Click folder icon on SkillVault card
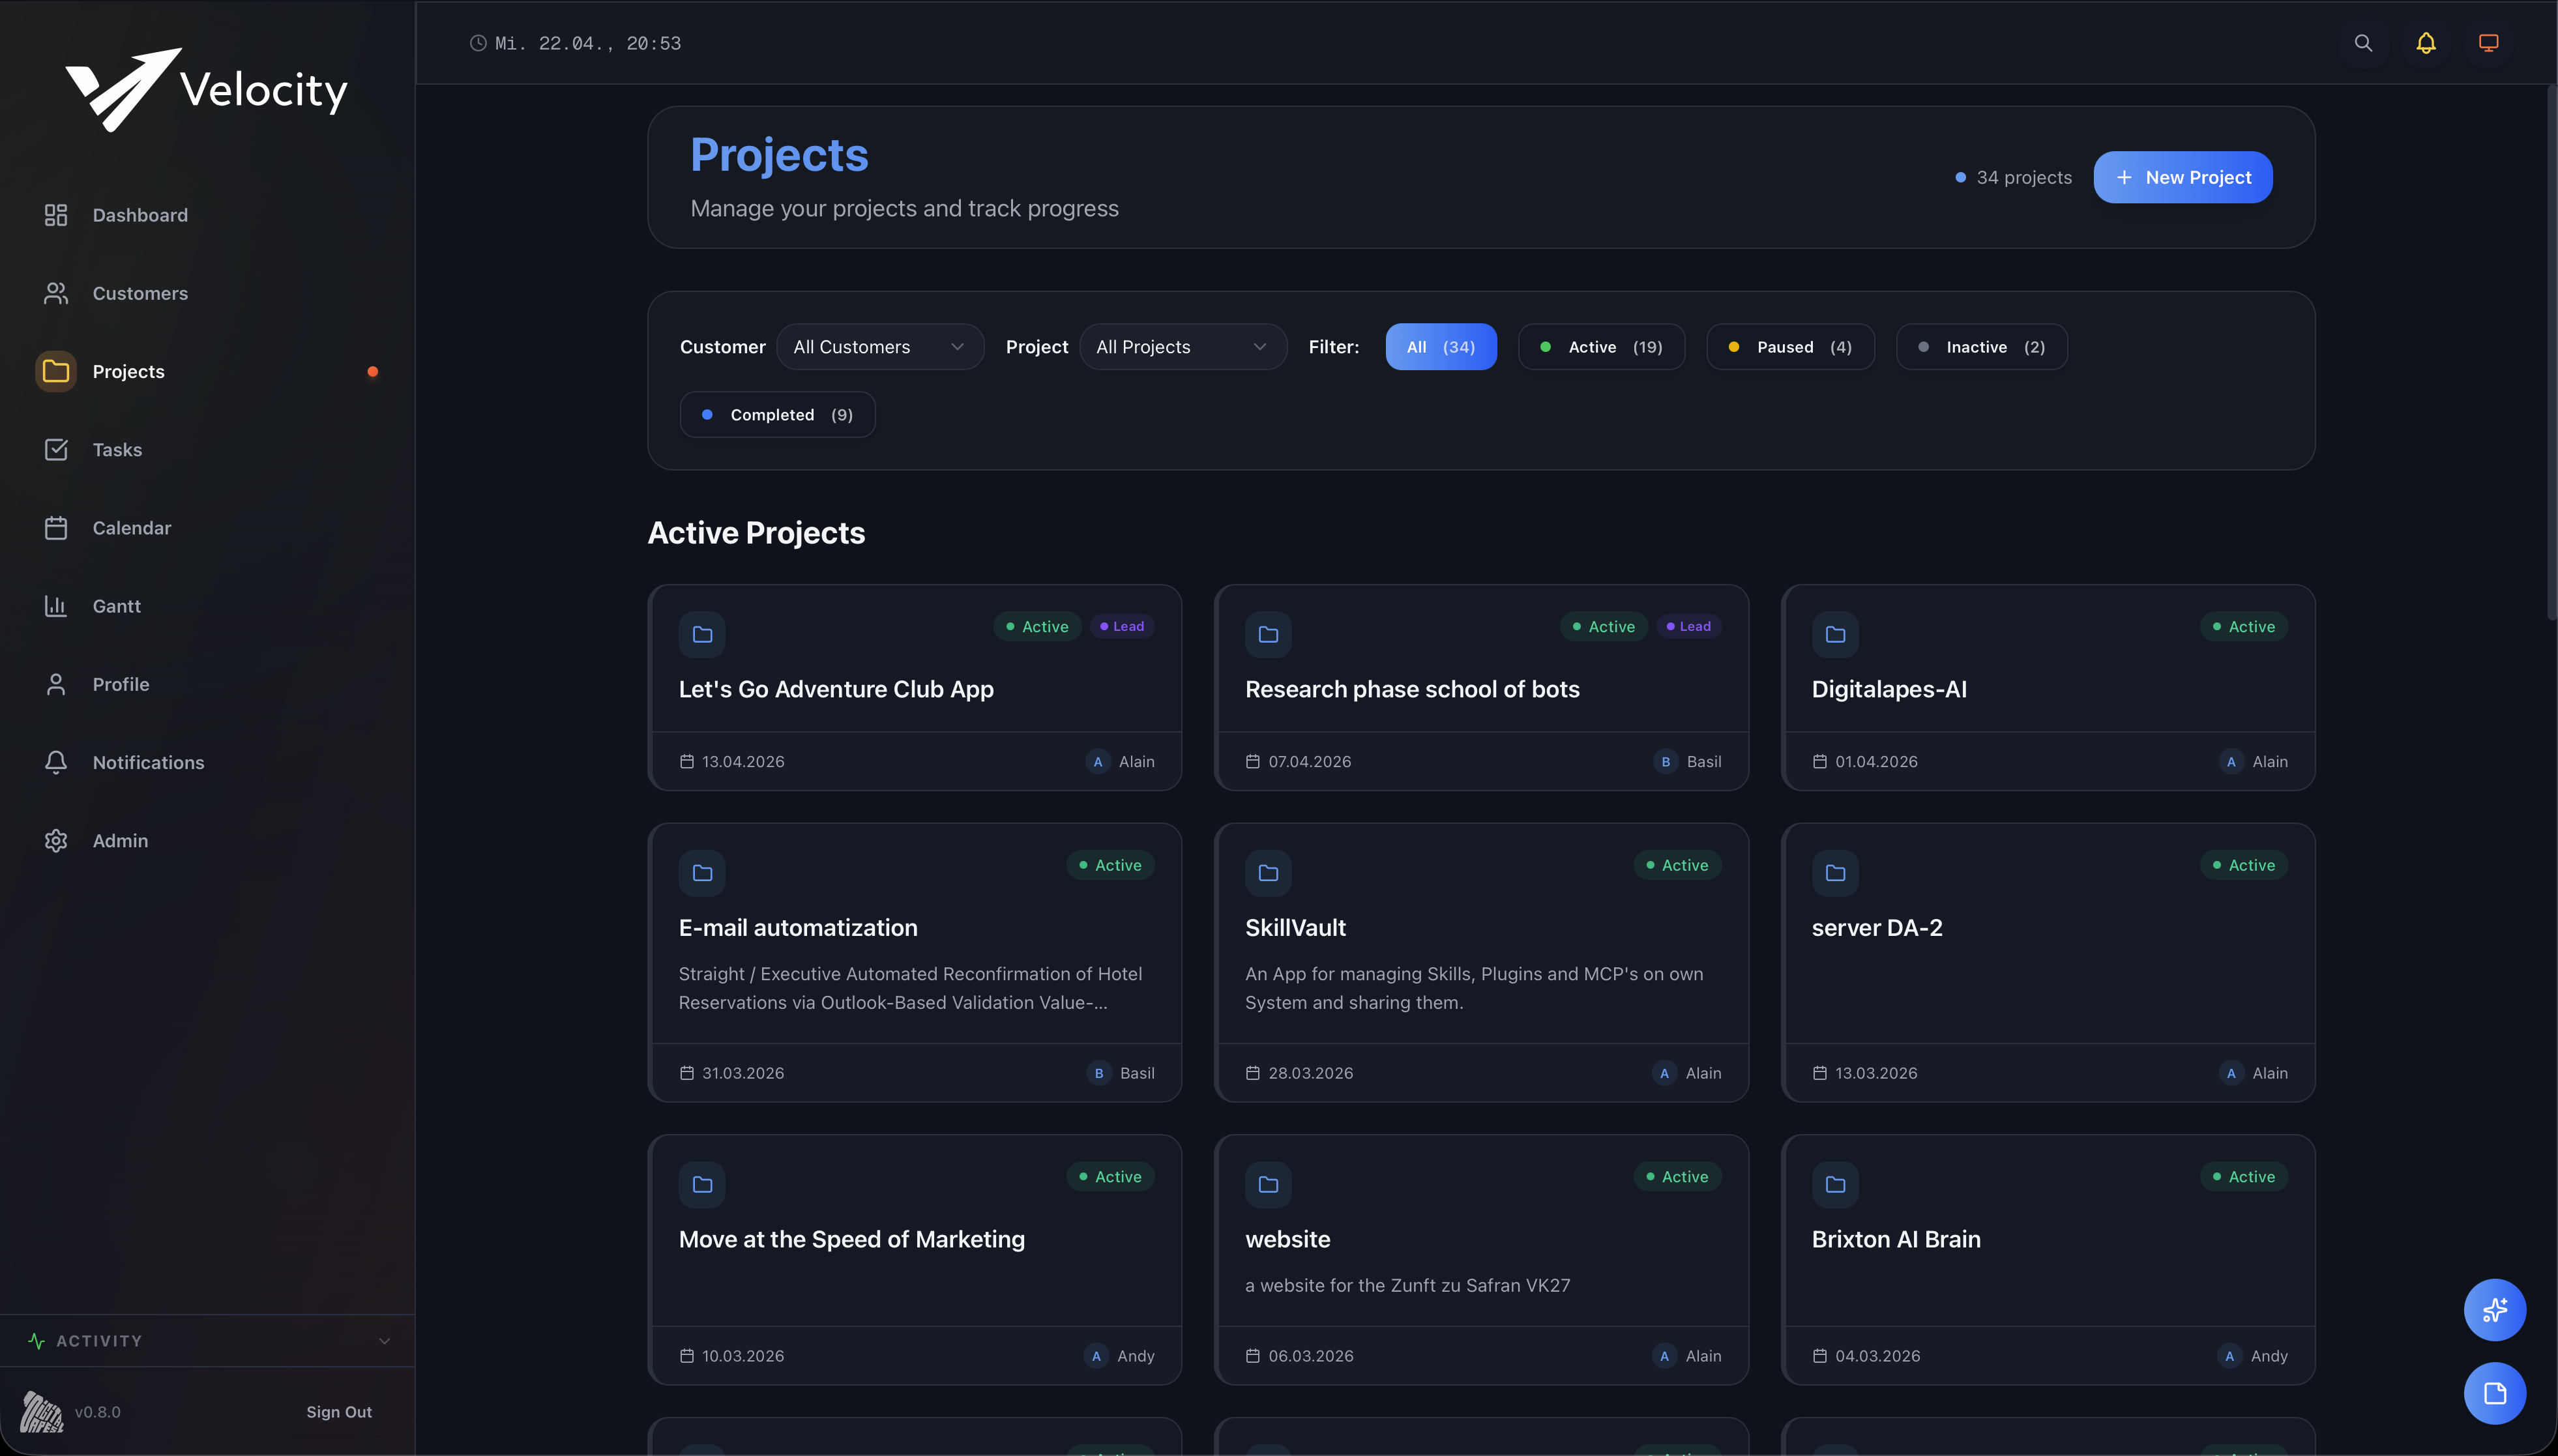The width and height of the screenshot is (2558, 1456). click(x=1268, y=873)
